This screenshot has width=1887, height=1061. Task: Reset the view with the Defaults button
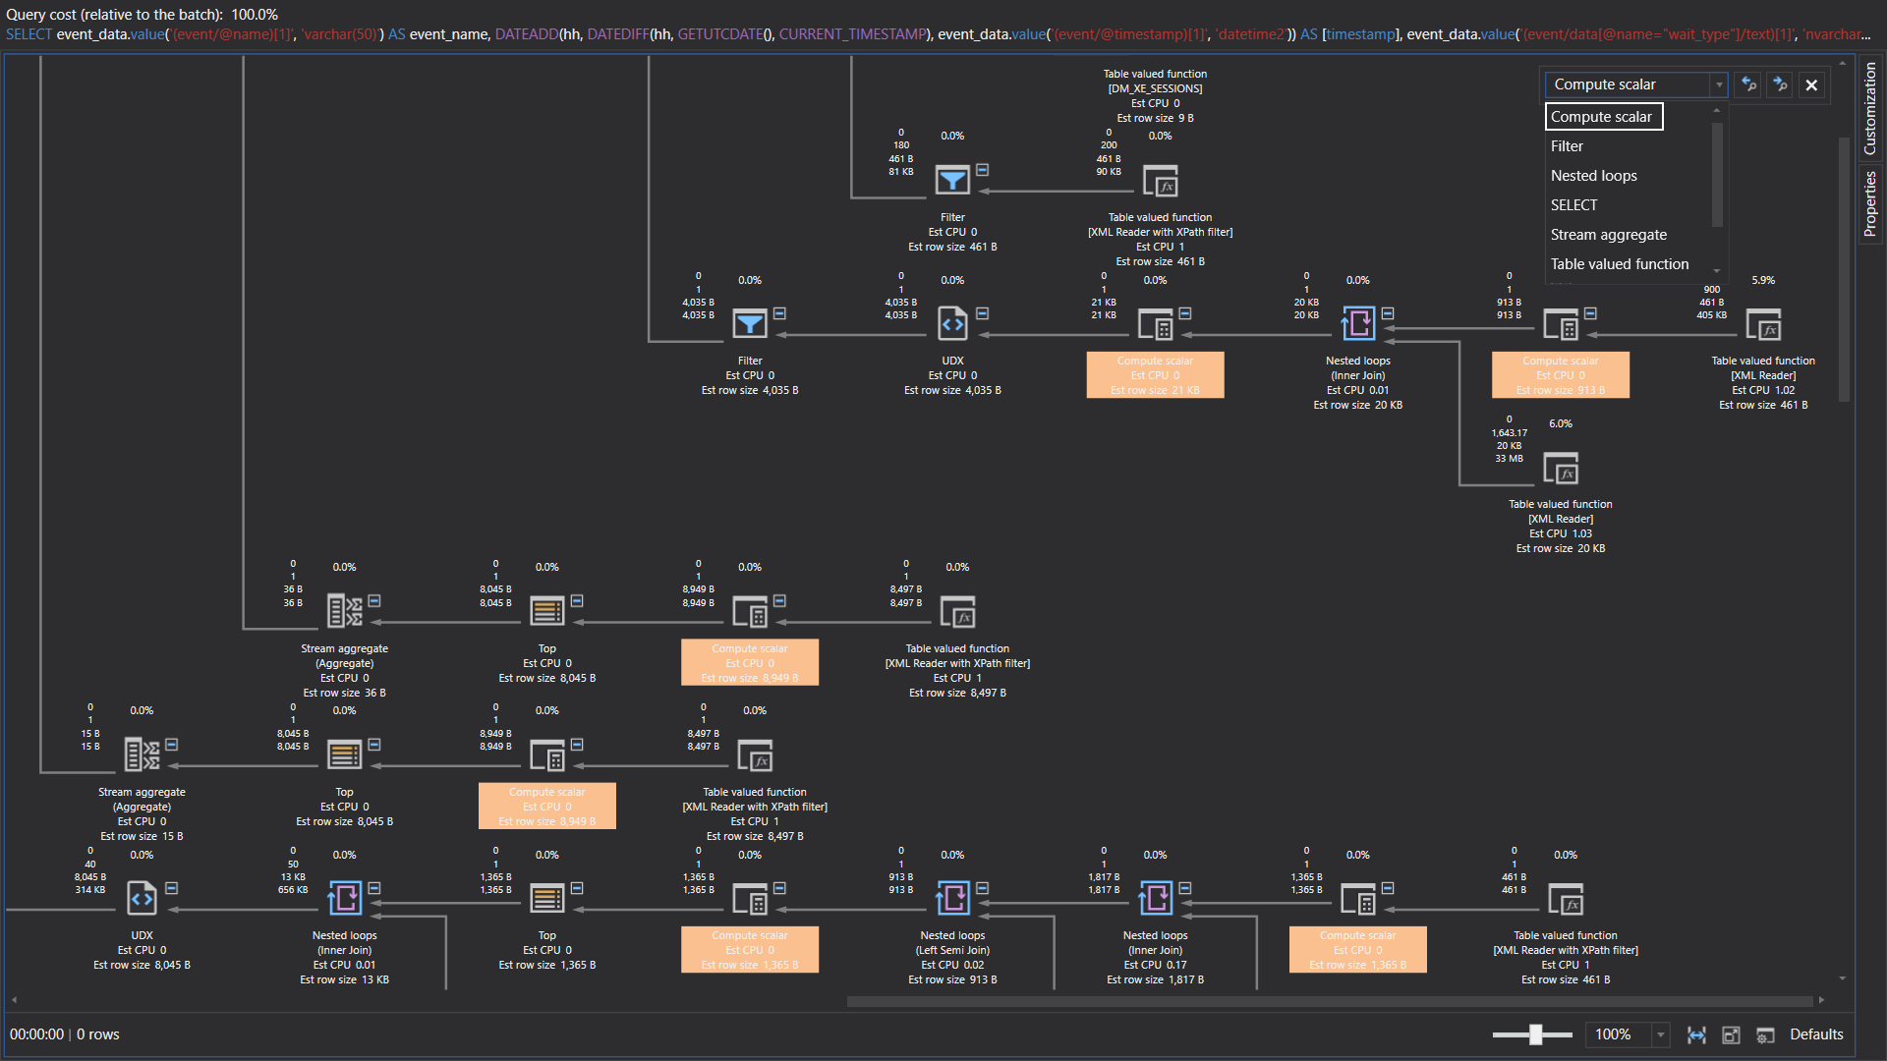[1816, 1034]
